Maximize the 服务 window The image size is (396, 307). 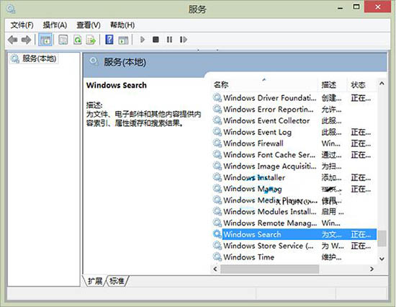[x=356, y=7]
